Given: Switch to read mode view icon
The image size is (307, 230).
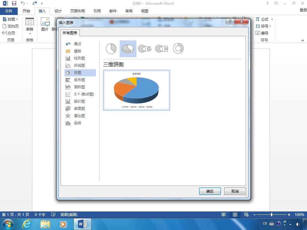Looking at the screenshot, I should point(223,214).
